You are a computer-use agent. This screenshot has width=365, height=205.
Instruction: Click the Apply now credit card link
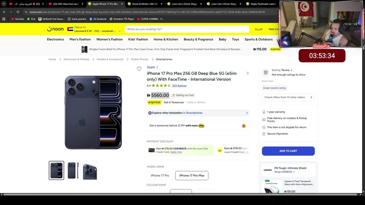coord(176,152)
